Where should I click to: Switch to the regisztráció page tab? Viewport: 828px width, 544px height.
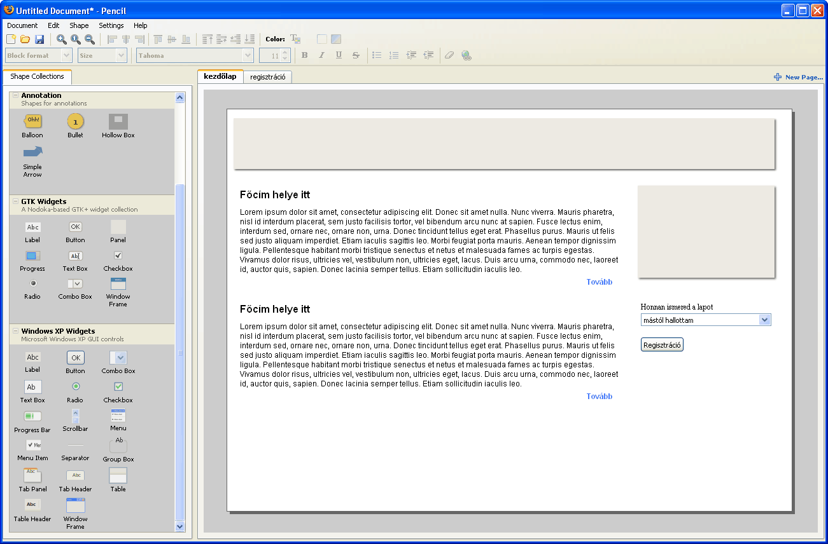point(268,77)
